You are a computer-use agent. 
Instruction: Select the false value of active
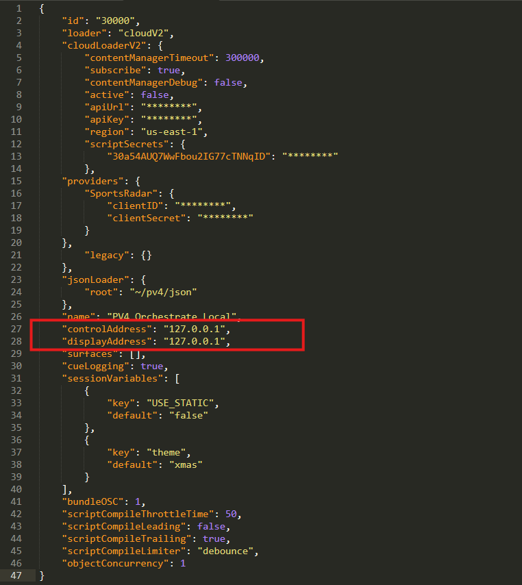point(154,95)
